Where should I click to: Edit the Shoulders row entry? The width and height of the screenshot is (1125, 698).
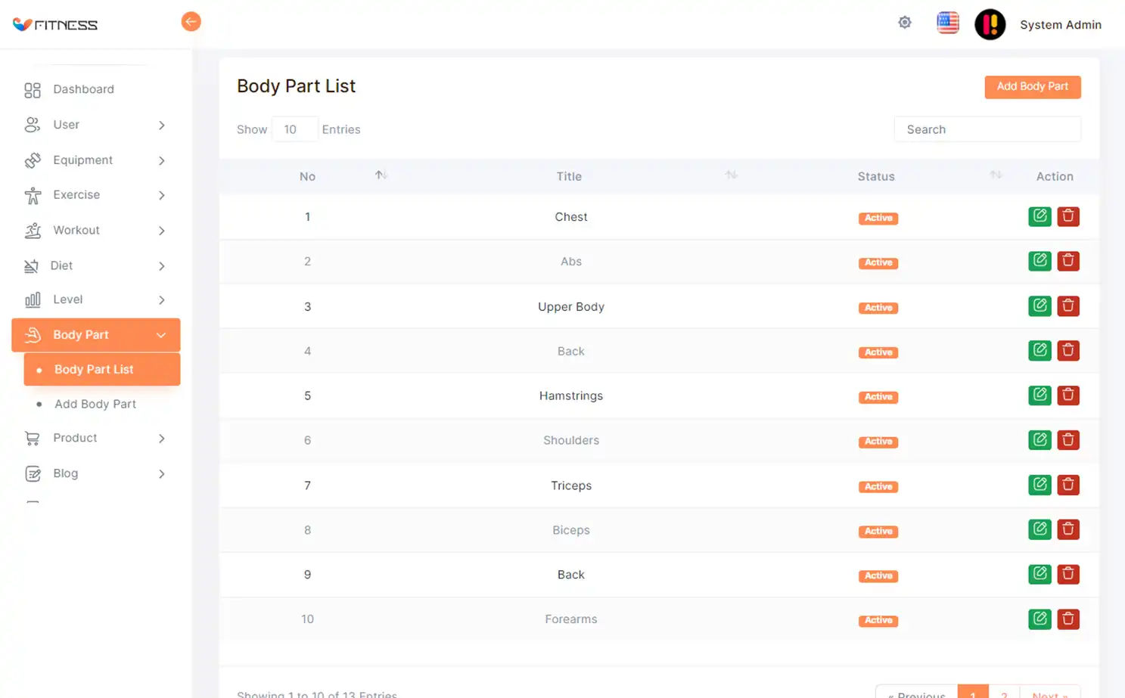point(1040,440)
